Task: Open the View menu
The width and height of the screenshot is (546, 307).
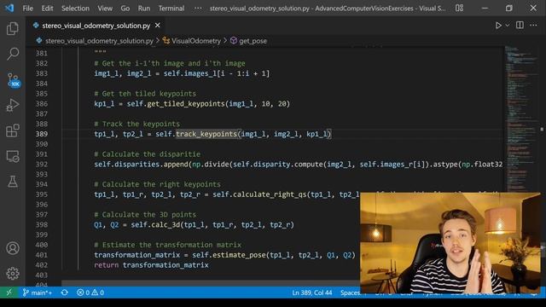Action: coord(105,8)
